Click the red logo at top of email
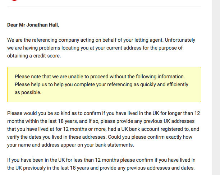The image size is (220, 175). pyautogui.click(x=15, y=0)
